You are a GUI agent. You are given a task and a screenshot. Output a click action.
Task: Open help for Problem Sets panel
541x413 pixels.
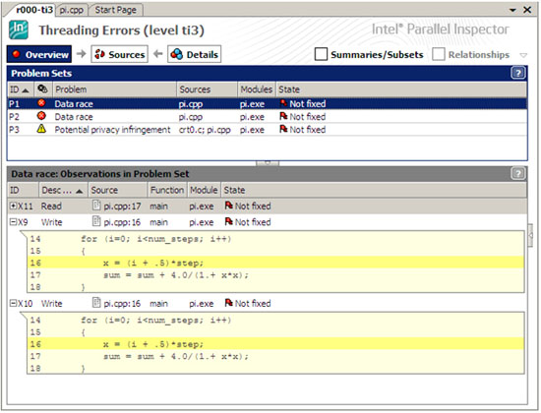click(x=517, y=73)
